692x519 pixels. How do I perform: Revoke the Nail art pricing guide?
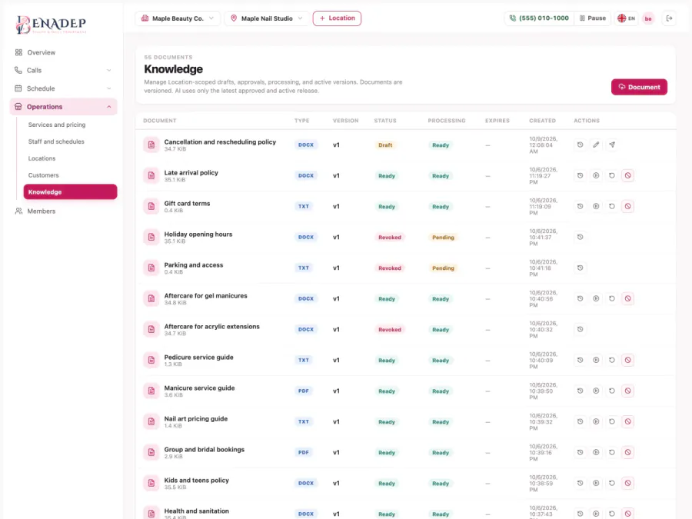click(x=627, y=421)
